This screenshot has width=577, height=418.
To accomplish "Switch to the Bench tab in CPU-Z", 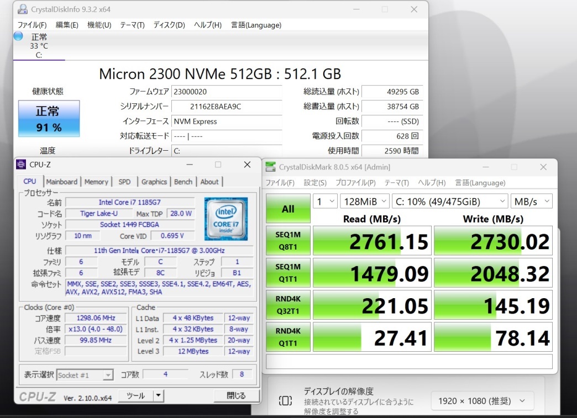I will point(183,182).
